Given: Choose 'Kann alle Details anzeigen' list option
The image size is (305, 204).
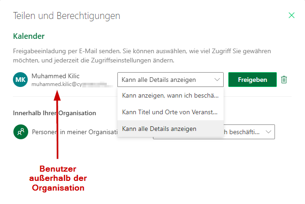Looking at the screenshot, I should point(171,129).
